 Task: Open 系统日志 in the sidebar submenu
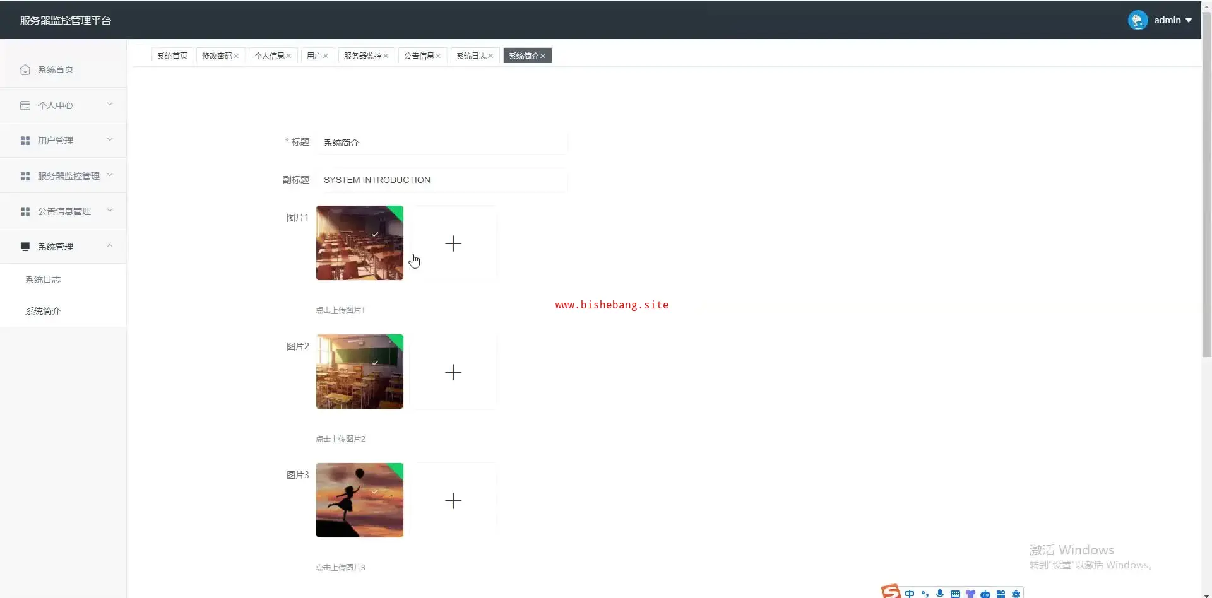pyautogui.click(x=43, y=279)
